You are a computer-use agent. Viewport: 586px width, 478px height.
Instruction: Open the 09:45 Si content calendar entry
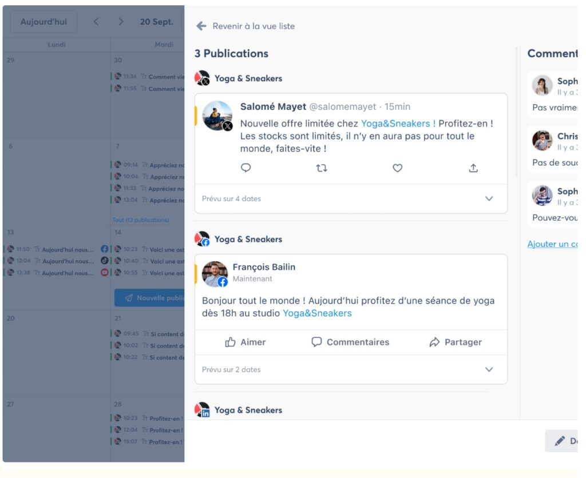click(x=148, y=333)
